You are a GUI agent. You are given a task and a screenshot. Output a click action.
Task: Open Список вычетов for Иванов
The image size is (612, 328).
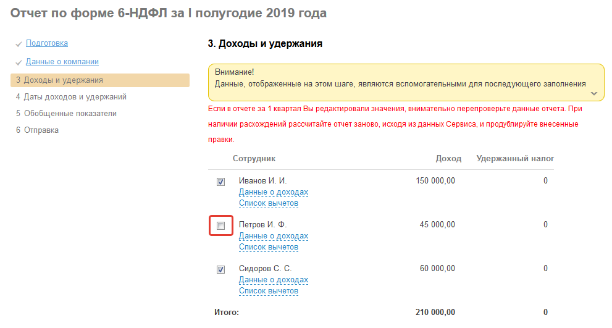point(269,203)
